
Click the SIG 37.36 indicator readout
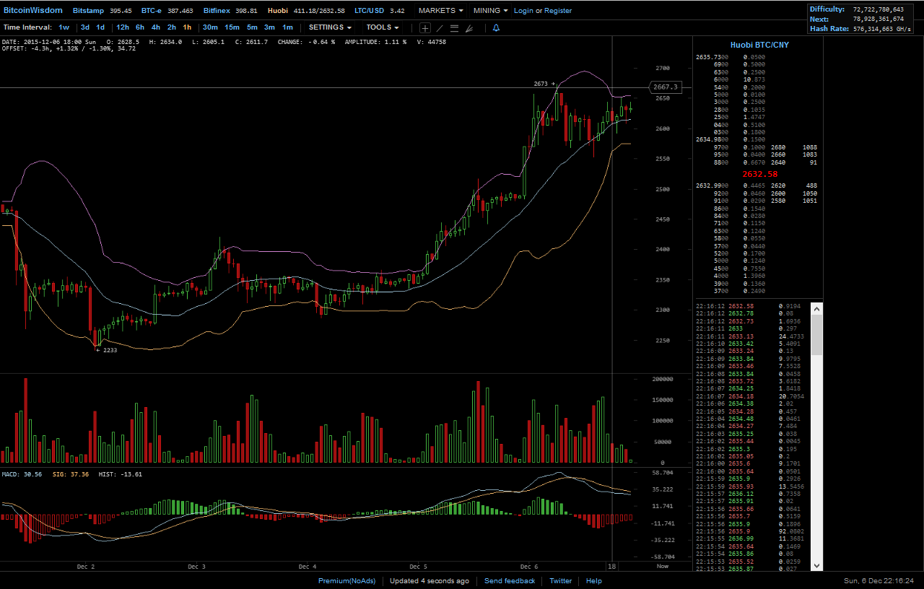70,474
